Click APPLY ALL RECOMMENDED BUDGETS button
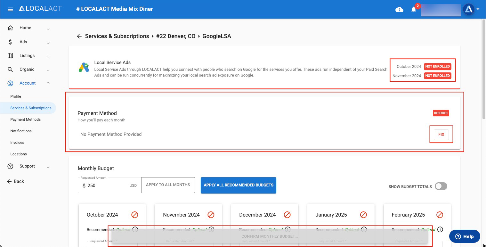Viewport: 486px width, 247px height. pyautogui.click(x=239, y=185)
